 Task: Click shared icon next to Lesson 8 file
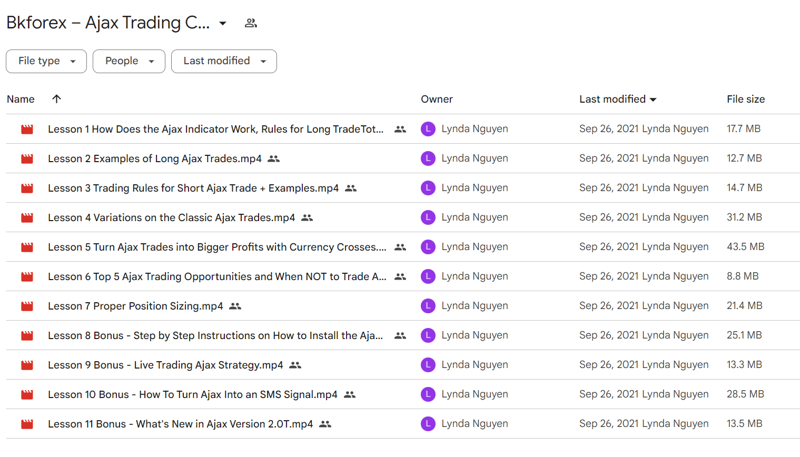(x=400, y=335)
